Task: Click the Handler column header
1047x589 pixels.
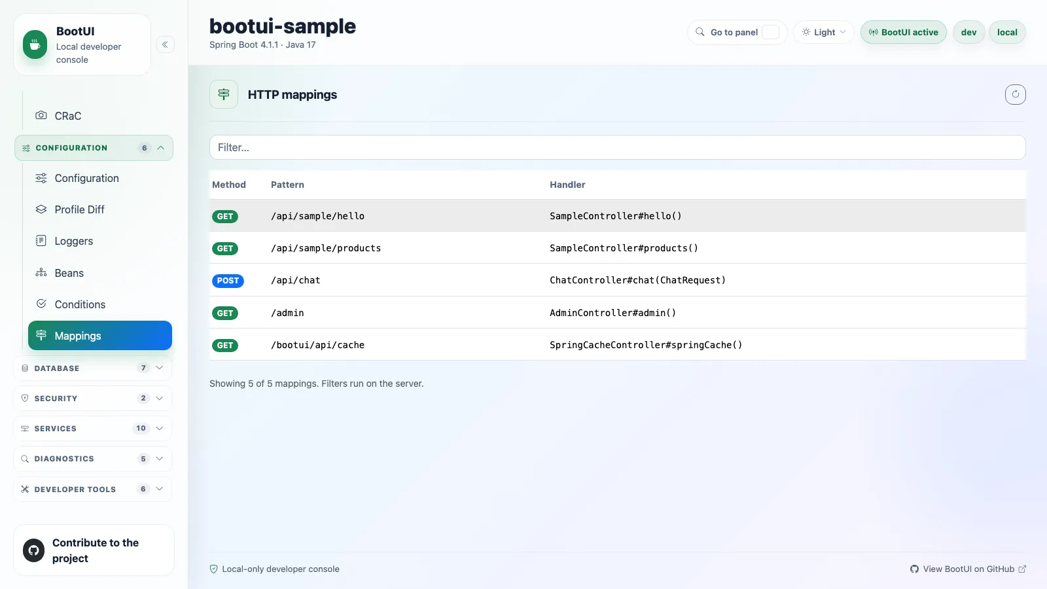Action: click(567, 185)
